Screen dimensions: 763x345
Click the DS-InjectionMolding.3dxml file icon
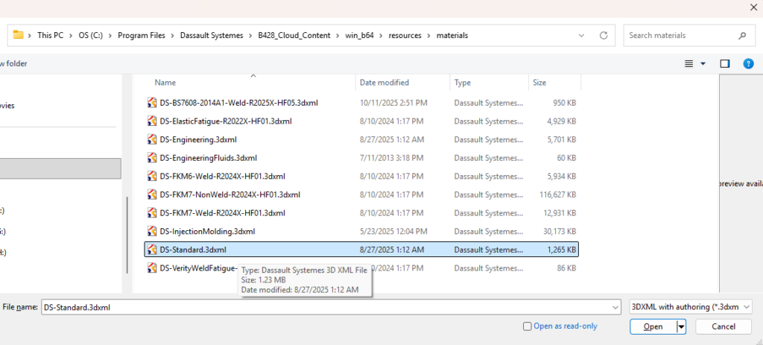click(x=152, y=231)
